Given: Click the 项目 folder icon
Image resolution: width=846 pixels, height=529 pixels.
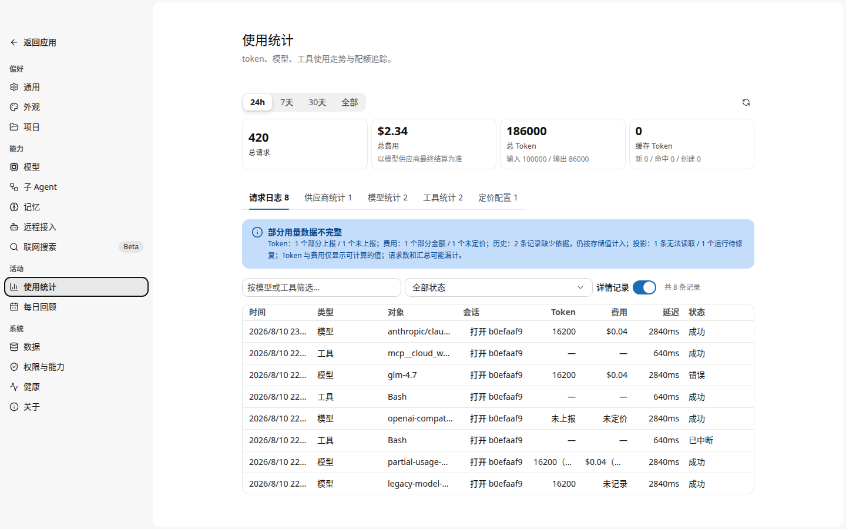Looking at the screenshot, I should point(14,127).
